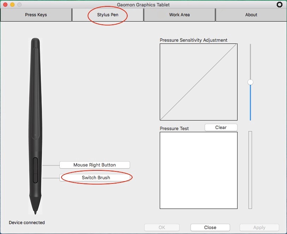Viewport: 287px width, 234px height.
Task: Click inside the Pressure Test drawing area
Action: (199, 170)
